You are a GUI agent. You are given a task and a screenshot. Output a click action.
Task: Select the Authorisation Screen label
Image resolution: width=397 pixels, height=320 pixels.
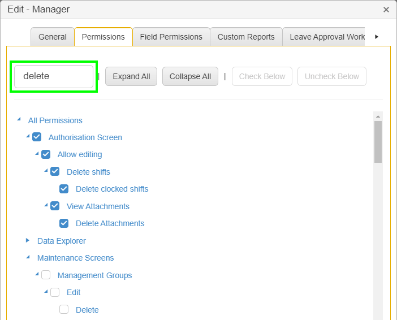click(x=85, y=137)
